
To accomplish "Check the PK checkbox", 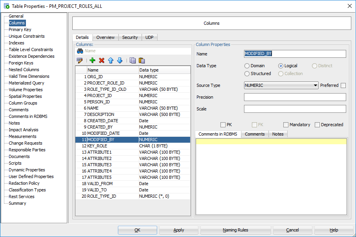I will [223, 125].
